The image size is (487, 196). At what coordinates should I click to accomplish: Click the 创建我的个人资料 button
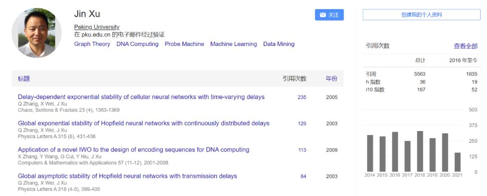pos(422,15)
